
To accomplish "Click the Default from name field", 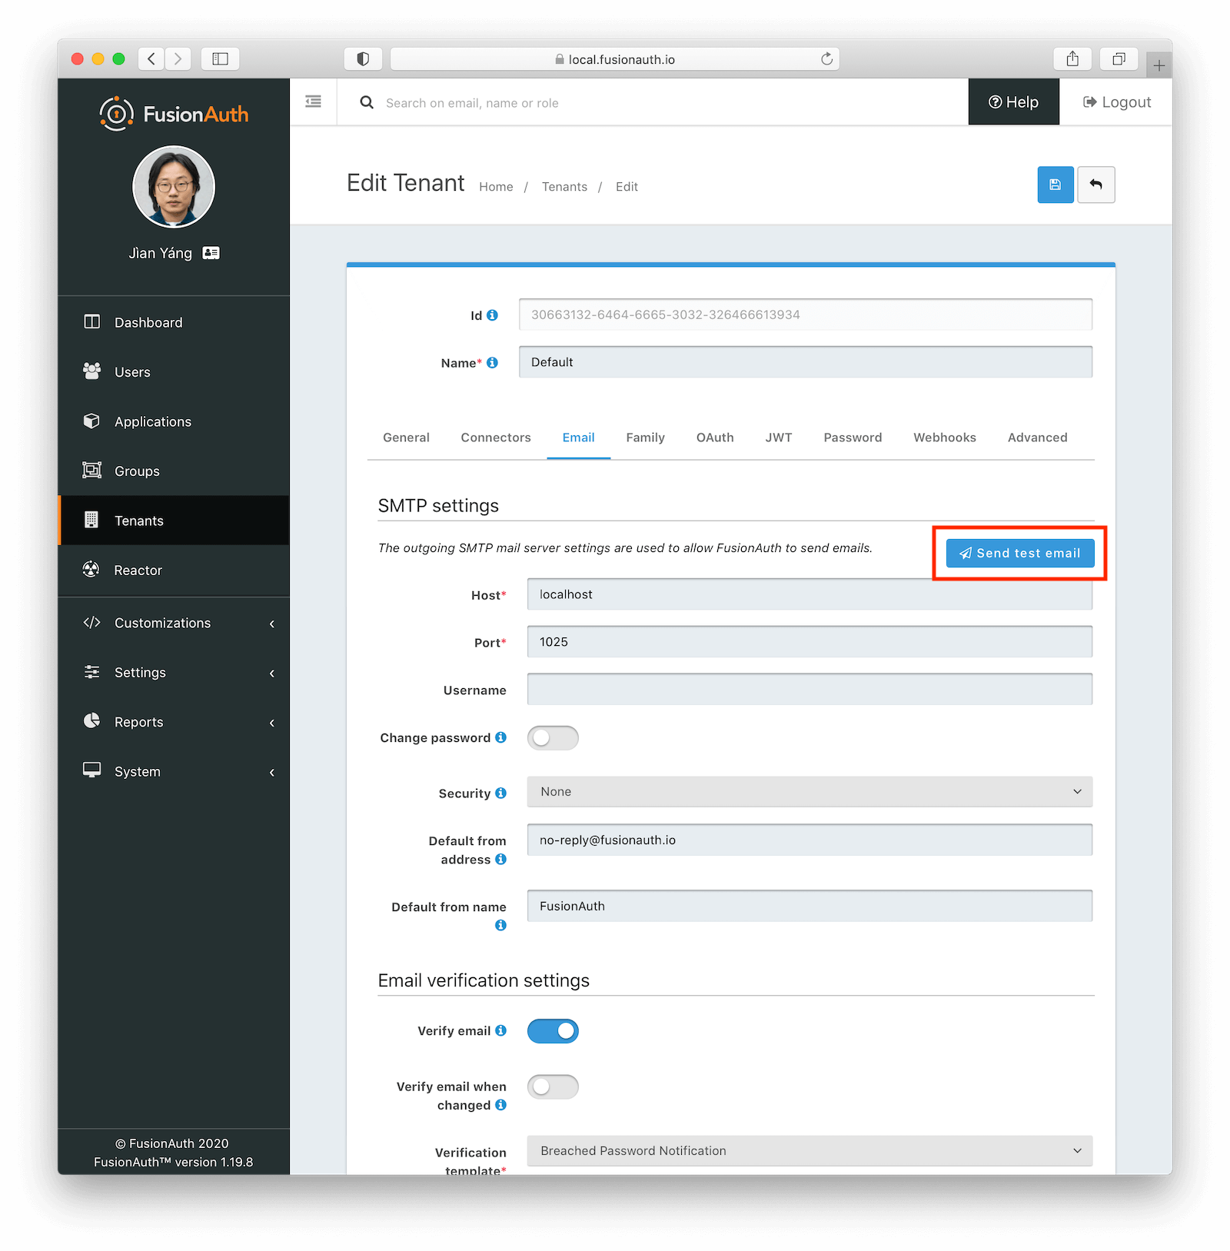I will point(809,906).
